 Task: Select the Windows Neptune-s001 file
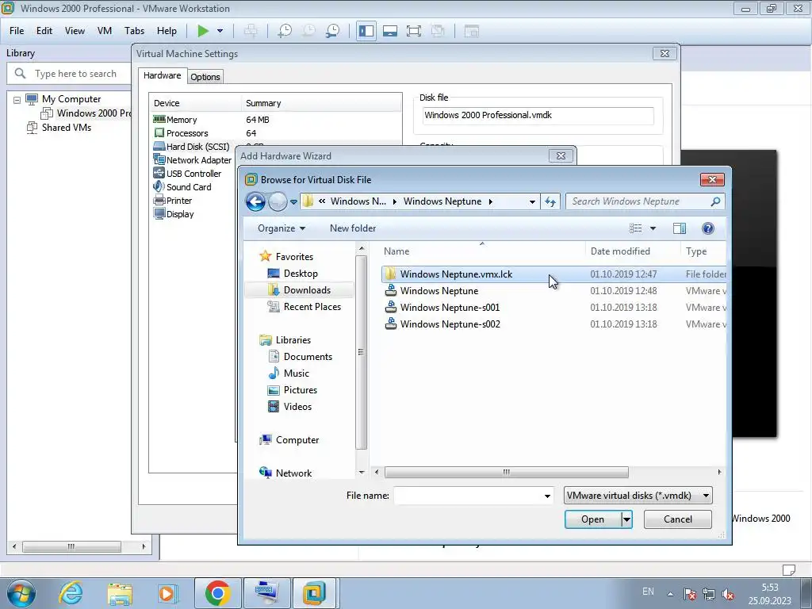pyautogui.click(x=553, y=308)
